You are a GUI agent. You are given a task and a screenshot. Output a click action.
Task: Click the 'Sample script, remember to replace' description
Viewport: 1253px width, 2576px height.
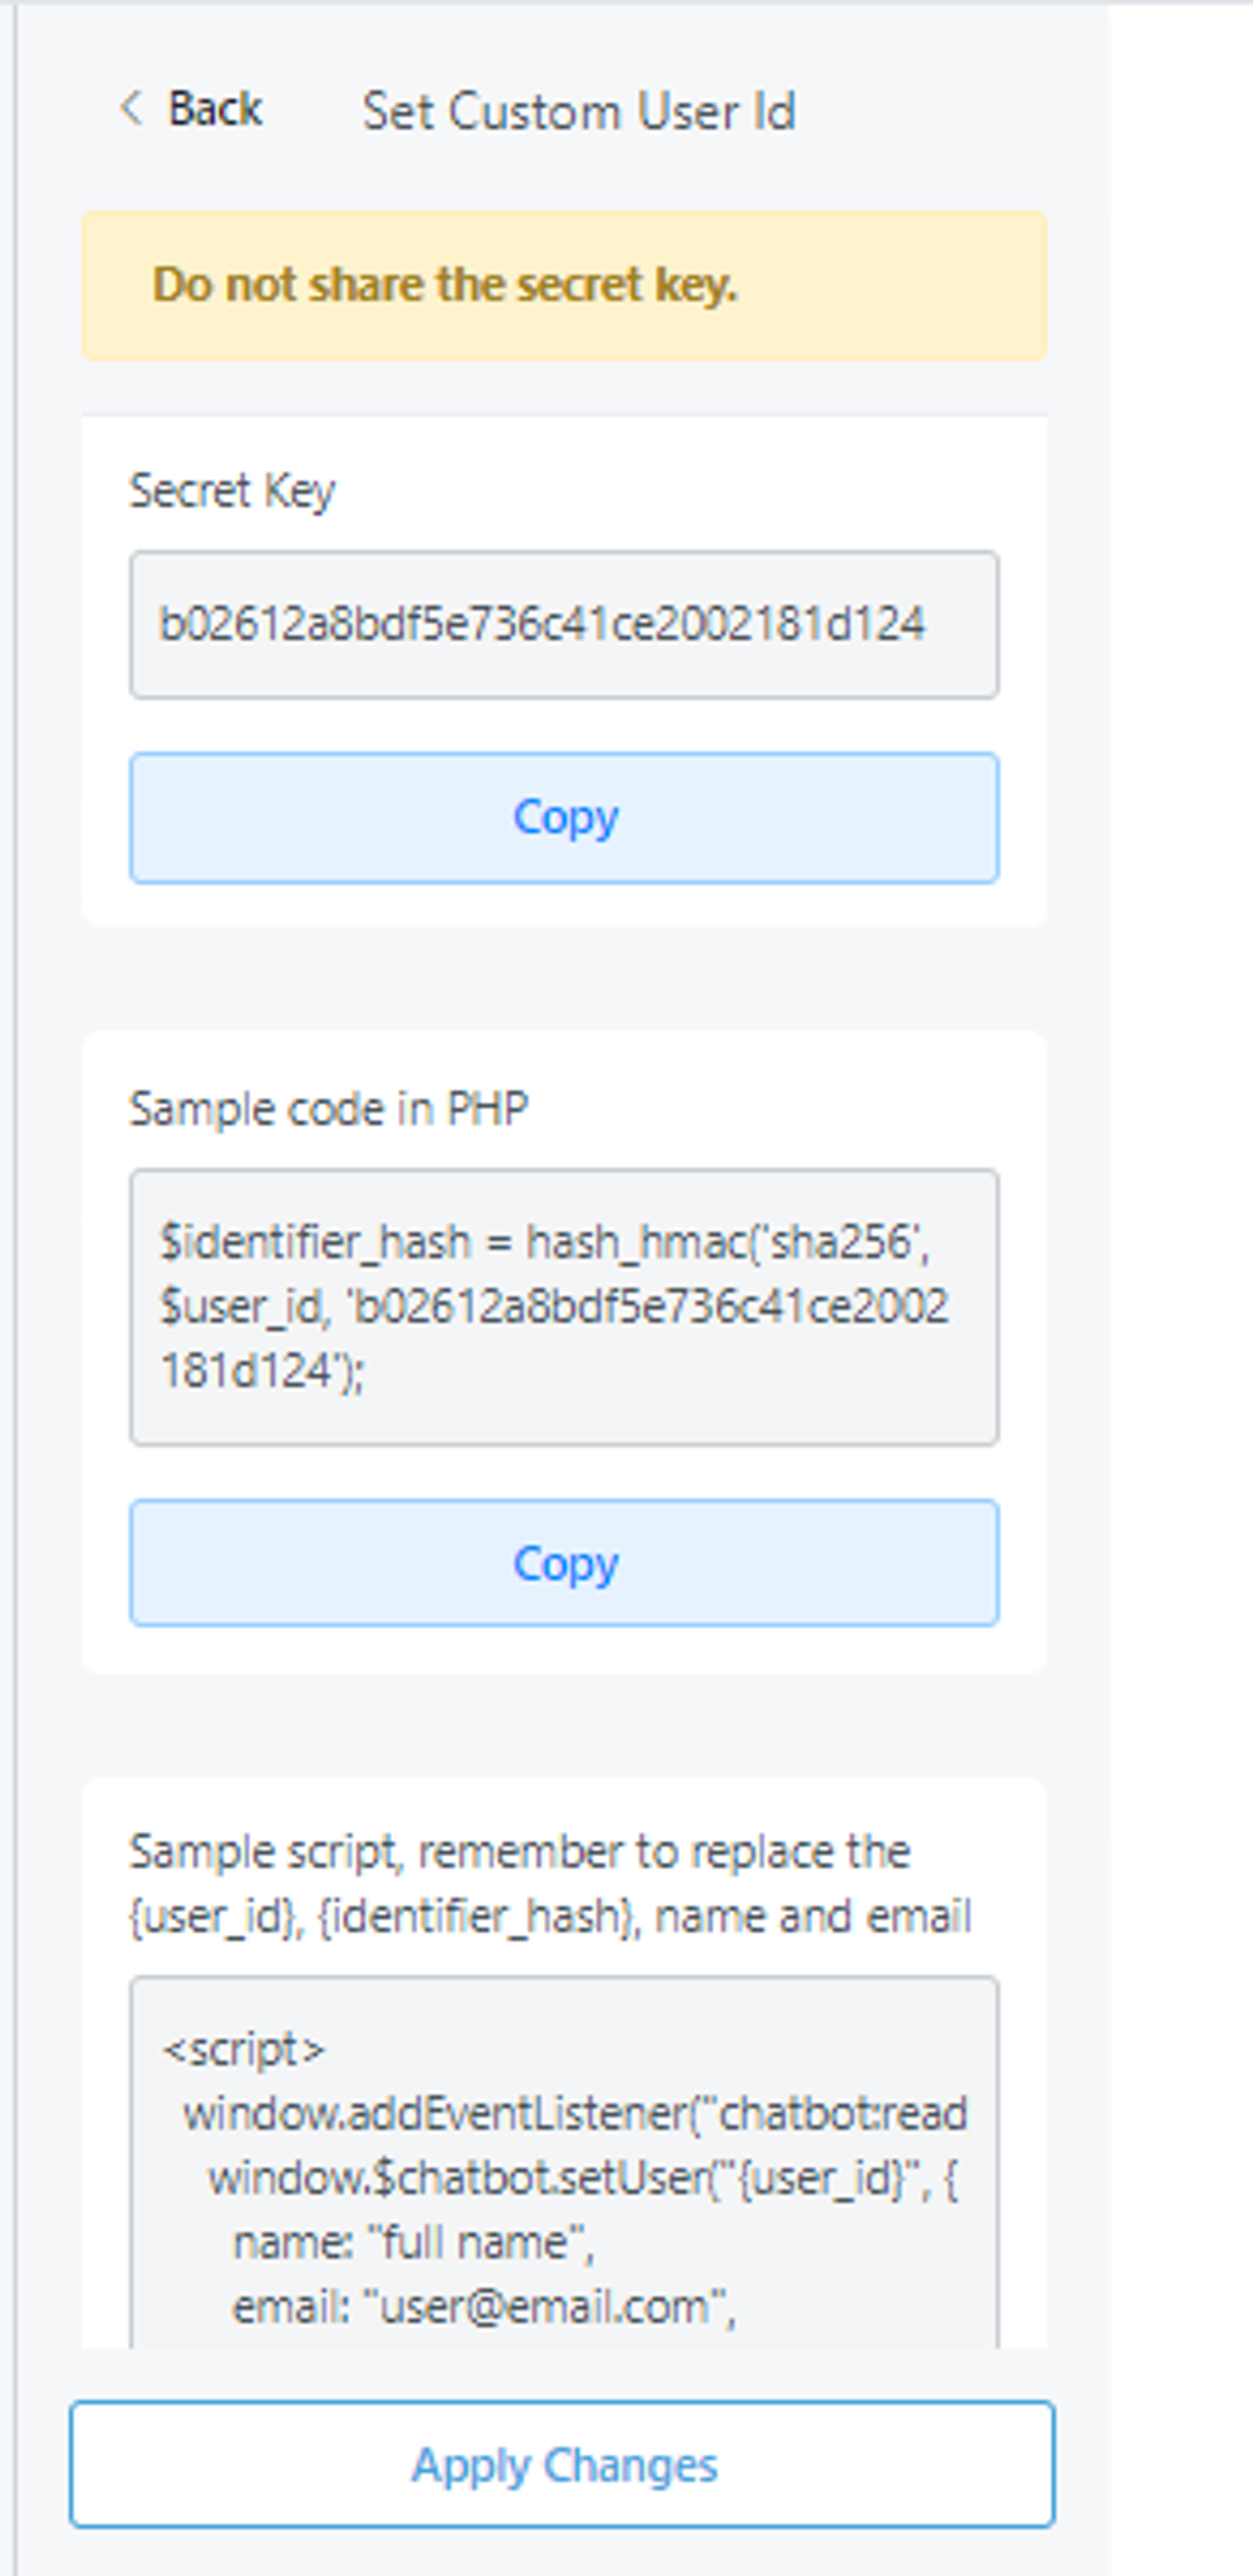point(549,1884)
